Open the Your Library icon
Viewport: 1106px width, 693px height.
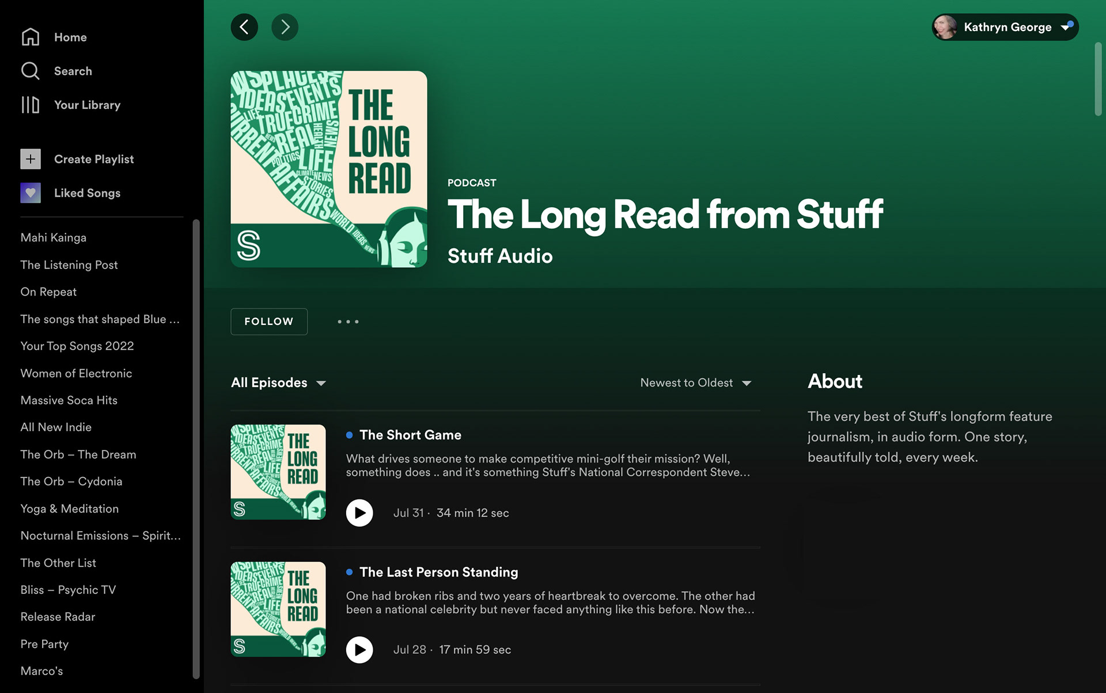click(31, 105)
